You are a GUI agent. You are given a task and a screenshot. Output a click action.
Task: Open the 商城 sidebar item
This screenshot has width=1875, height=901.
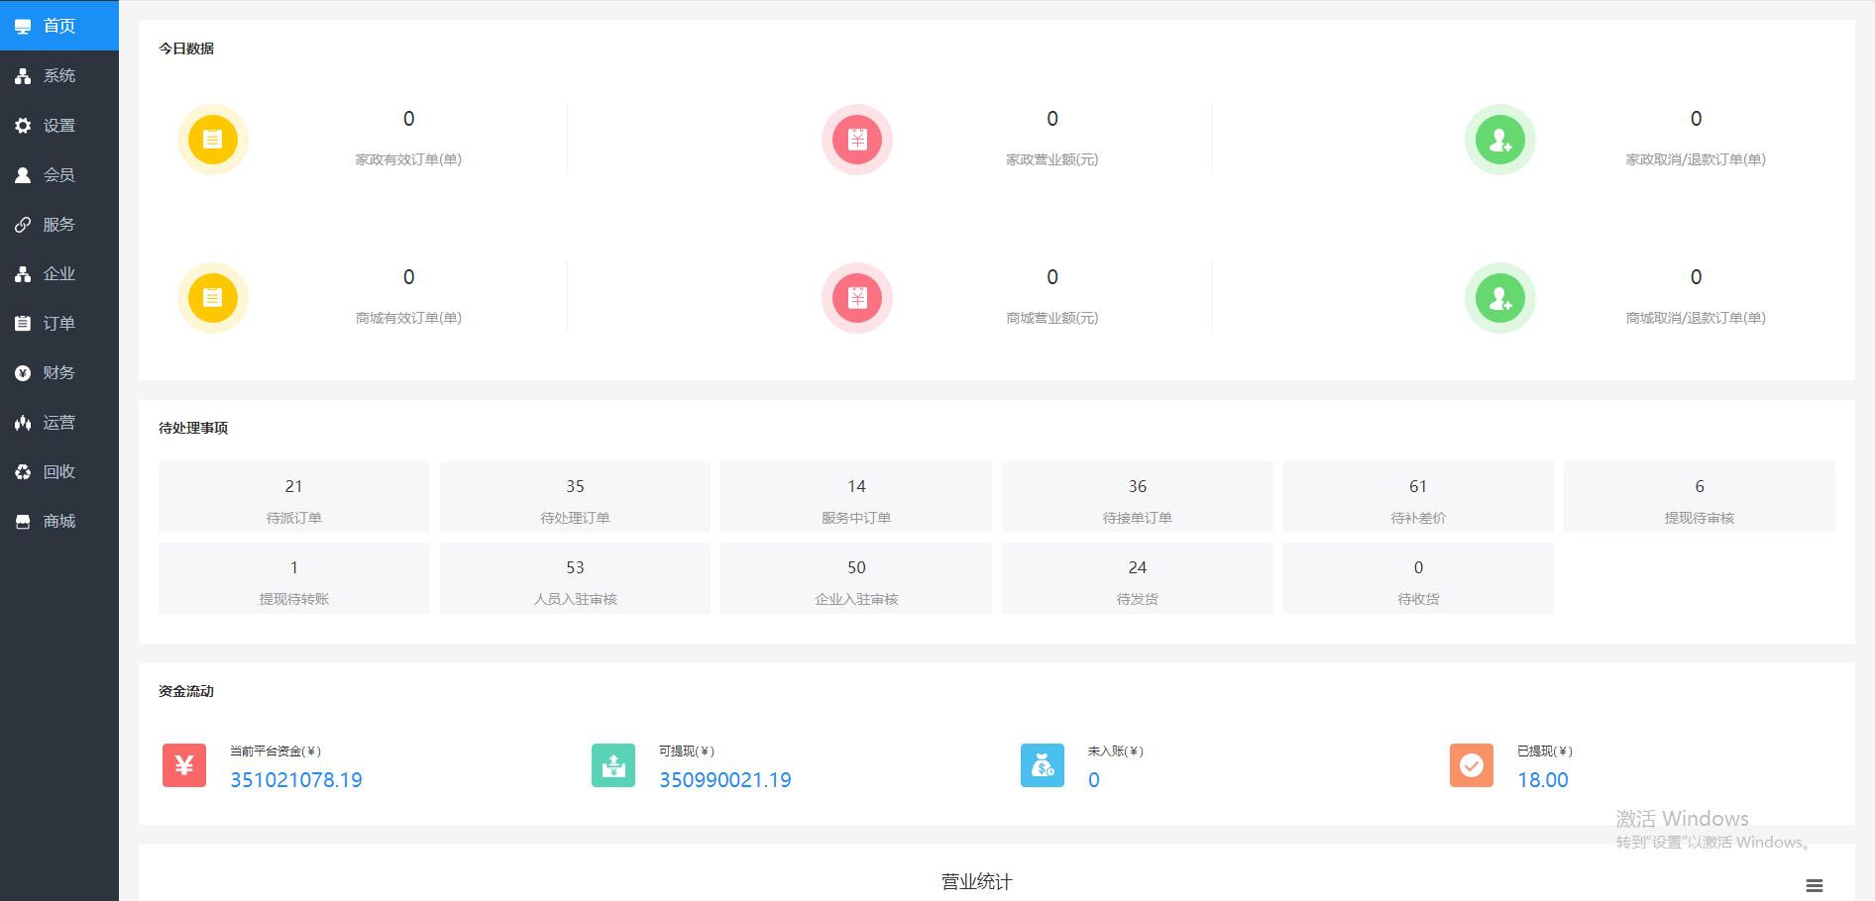point(58,522)
